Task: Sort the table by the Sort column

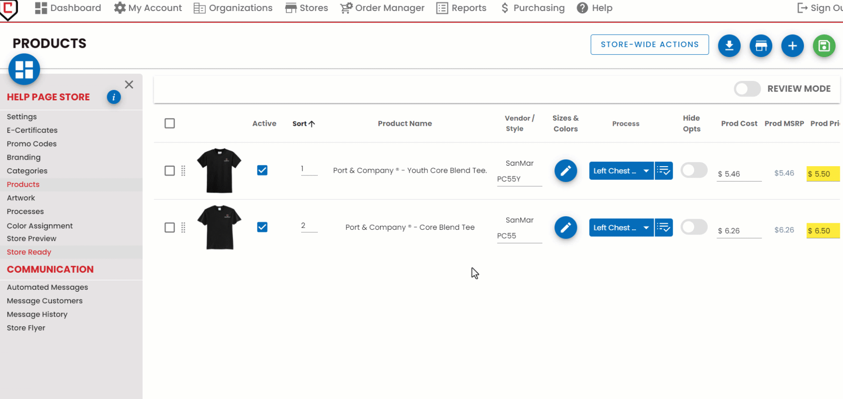Action: [303, 124]
